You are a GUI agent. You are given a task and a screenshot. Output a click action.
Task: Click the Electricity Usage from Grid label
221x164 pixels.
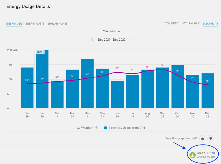[127, 128]
